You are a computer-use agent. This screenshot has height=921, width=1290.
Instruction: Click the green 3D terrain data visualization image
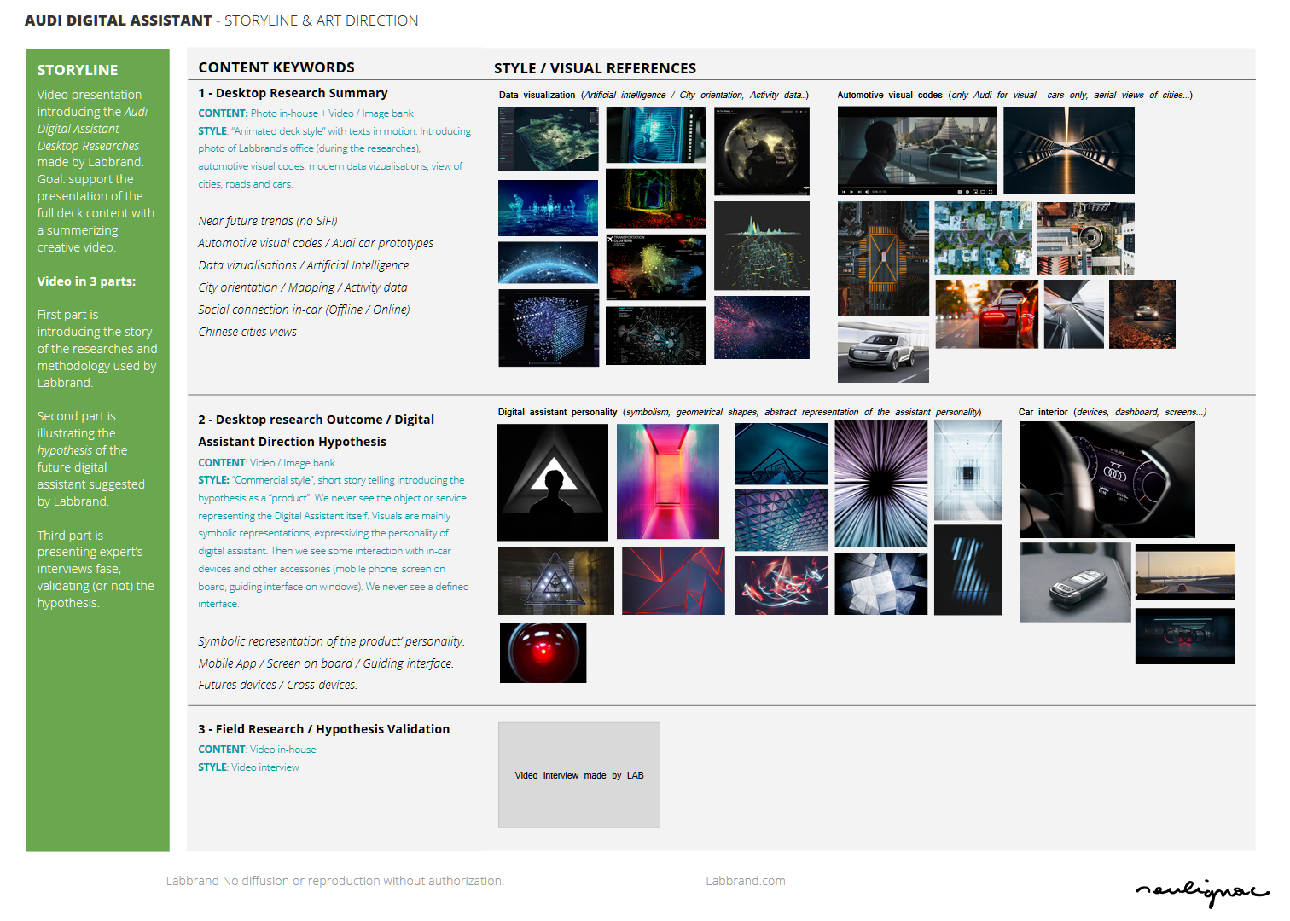pyautogui.click(x=549, y=139)
